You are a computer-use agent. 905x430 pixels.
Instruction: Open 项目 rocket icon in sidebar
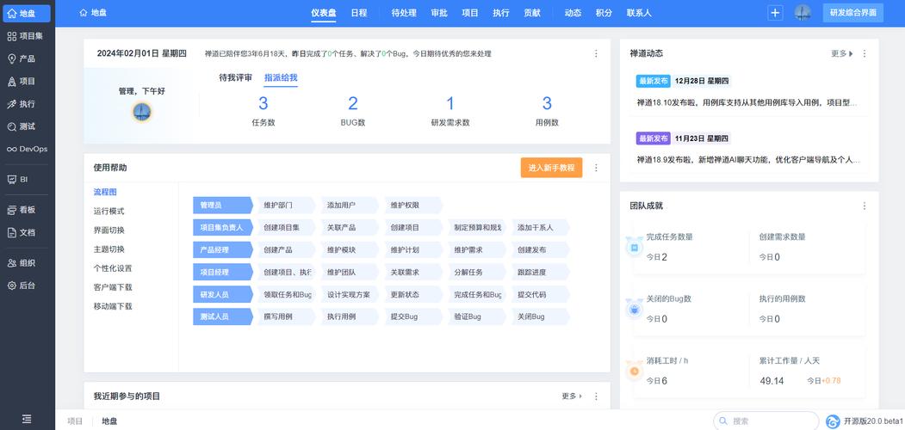[x=11, y=82]
